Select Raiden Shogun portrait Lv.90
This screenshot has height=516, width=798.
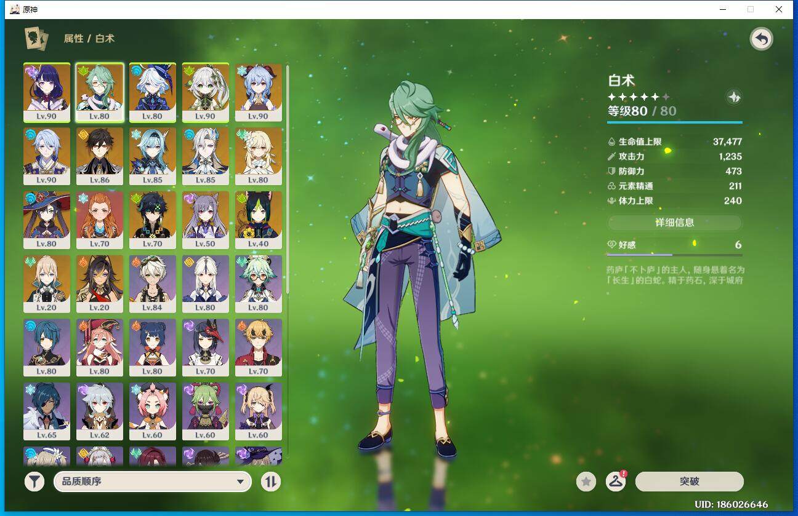(x=47, y=93)
